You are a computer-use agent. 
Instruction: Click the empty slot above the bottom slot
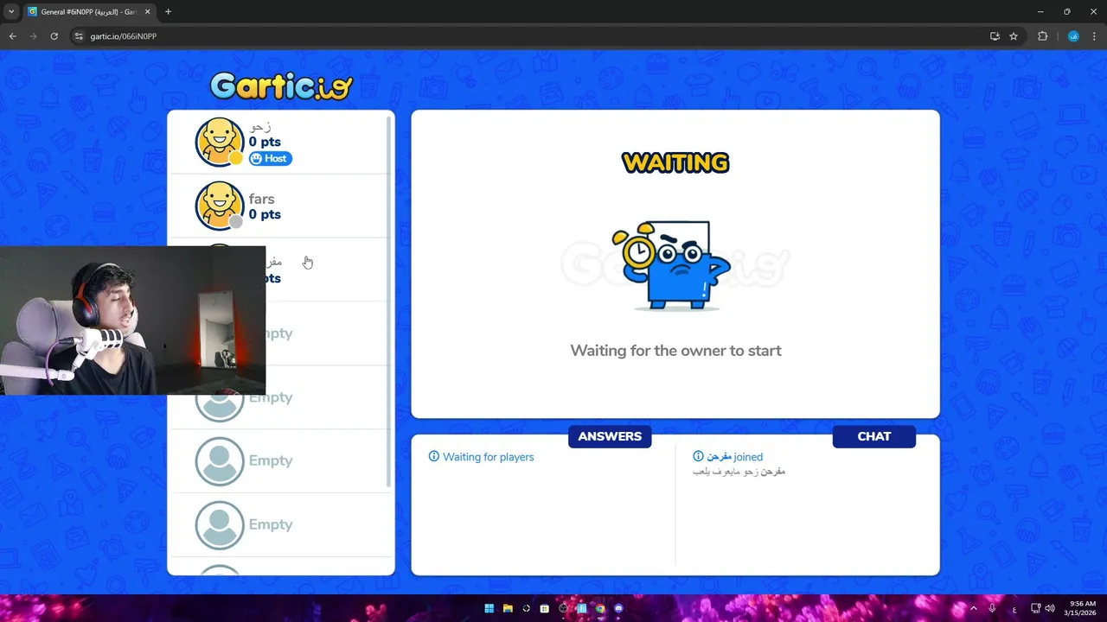(x=279, y=461)
